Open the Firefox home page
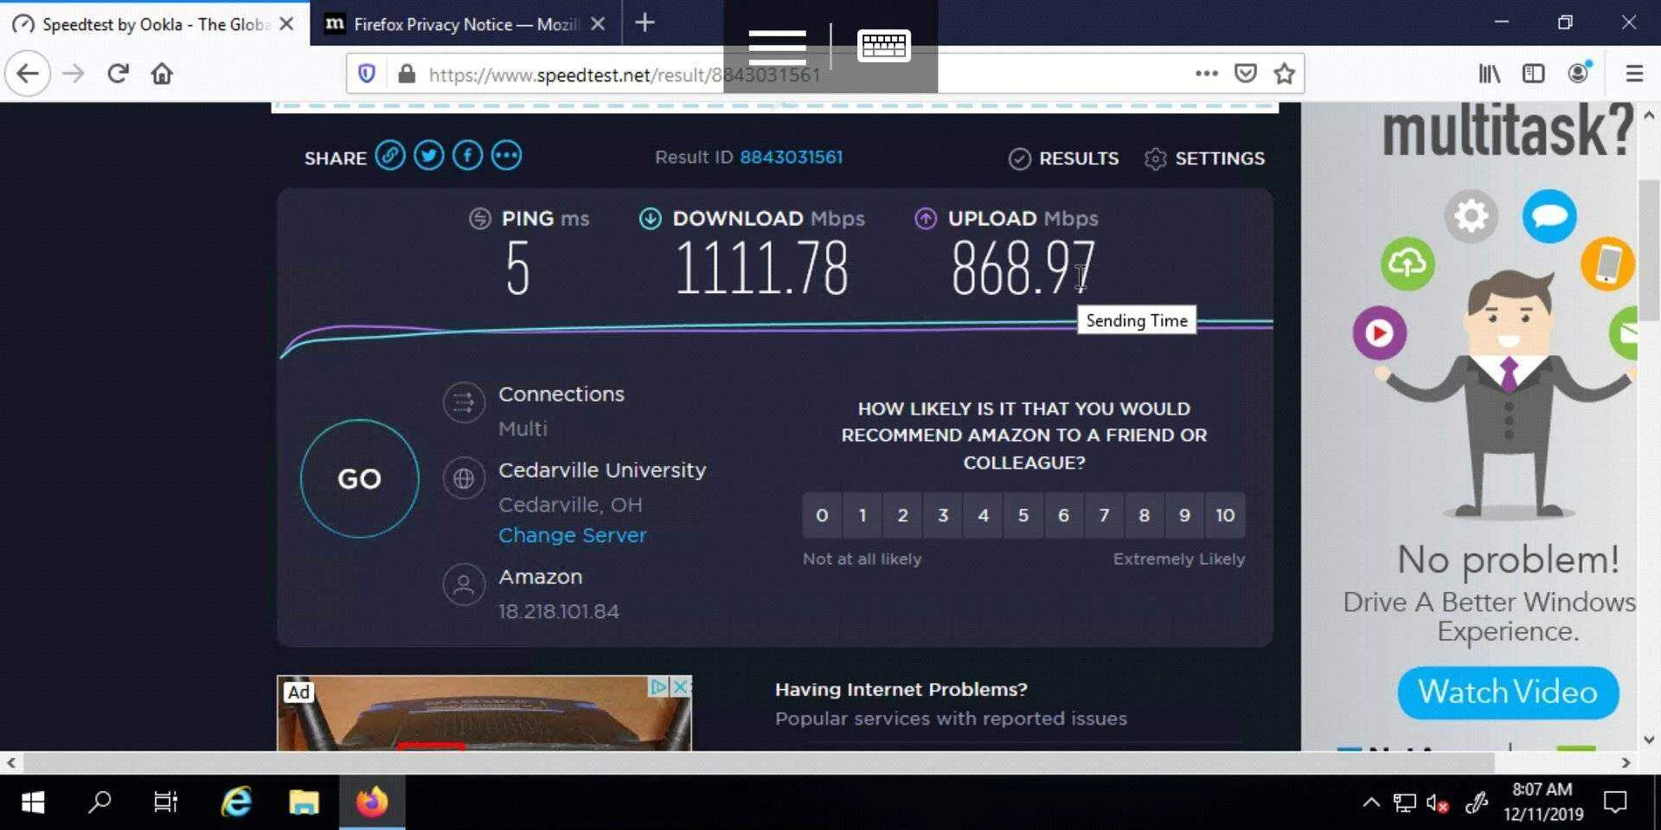Viewport: 1661px width, 830px height. [x=162, y=73]
